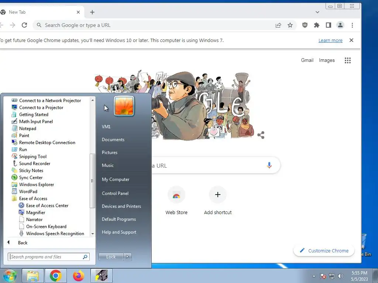Open Google Images link

click(x=327, y=60)
